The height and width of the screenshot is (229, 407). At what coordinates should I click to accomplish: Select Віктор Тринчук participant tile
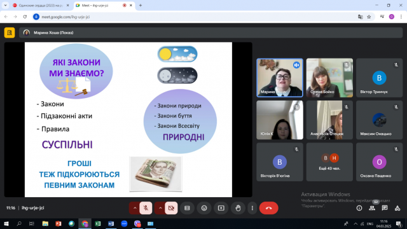click(x=379, y=78)
